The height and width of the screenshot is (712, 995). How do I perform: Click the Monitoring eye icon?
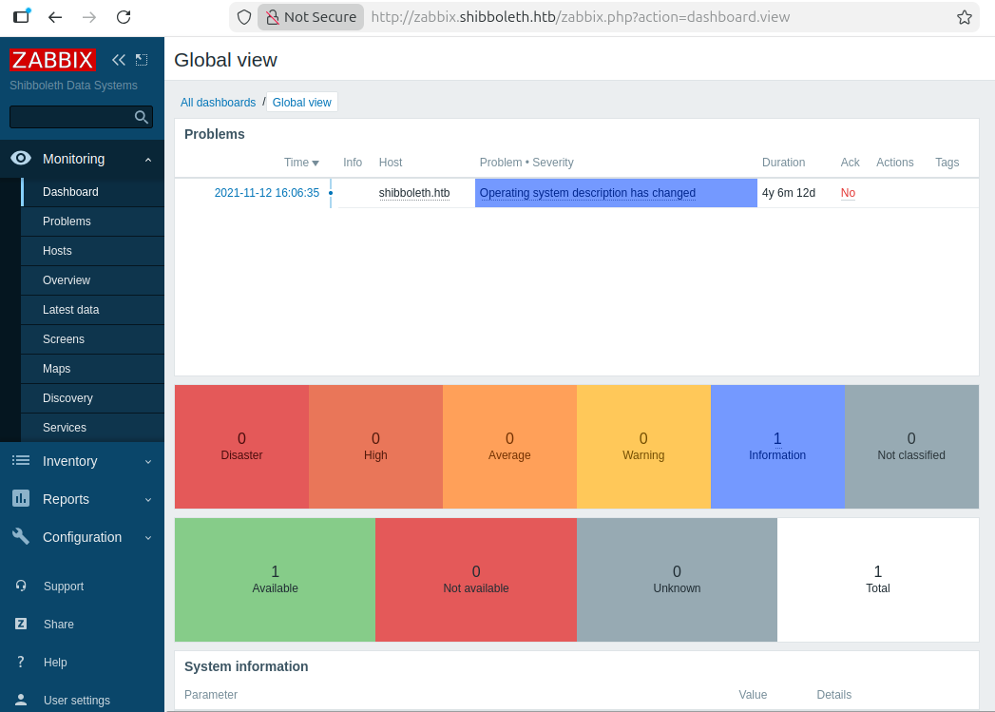21,158
